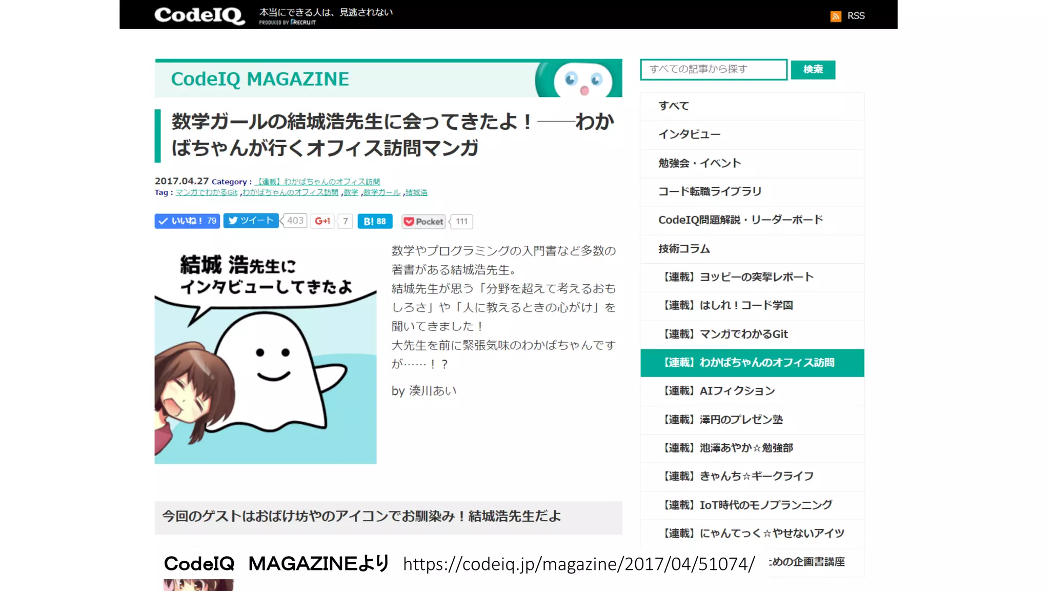Image resolution: width=1050 pixels, height=591 pixels.
Task: Click the Google +1 button
Action: coord(322,221)
